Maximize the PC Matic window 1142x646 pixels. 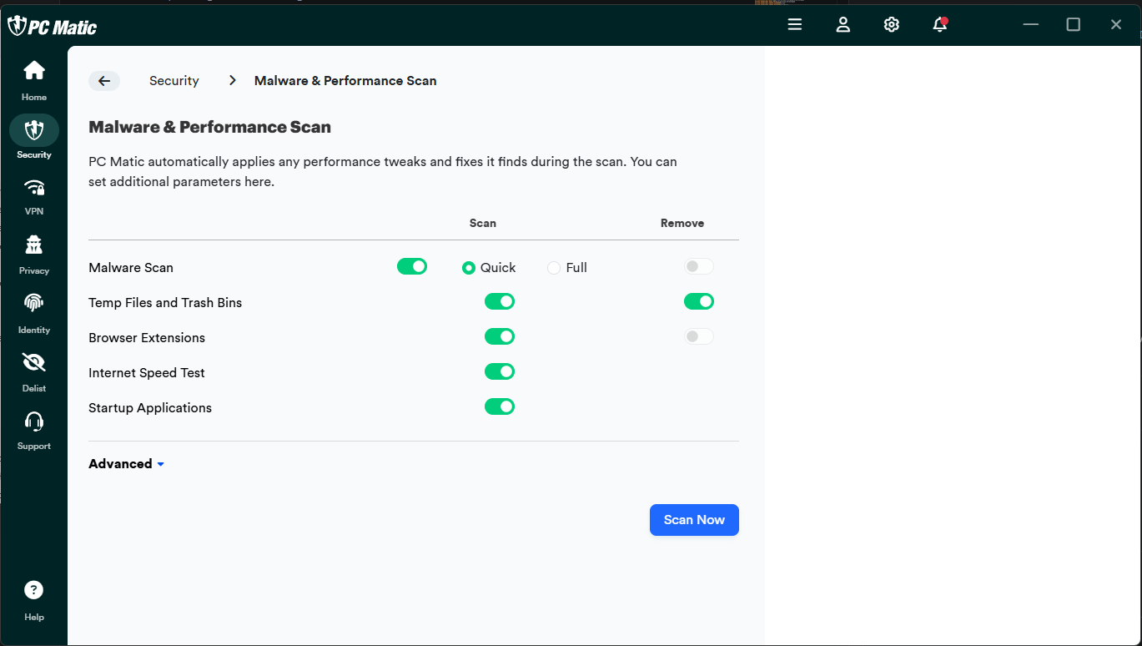(x=1074, y=25)
